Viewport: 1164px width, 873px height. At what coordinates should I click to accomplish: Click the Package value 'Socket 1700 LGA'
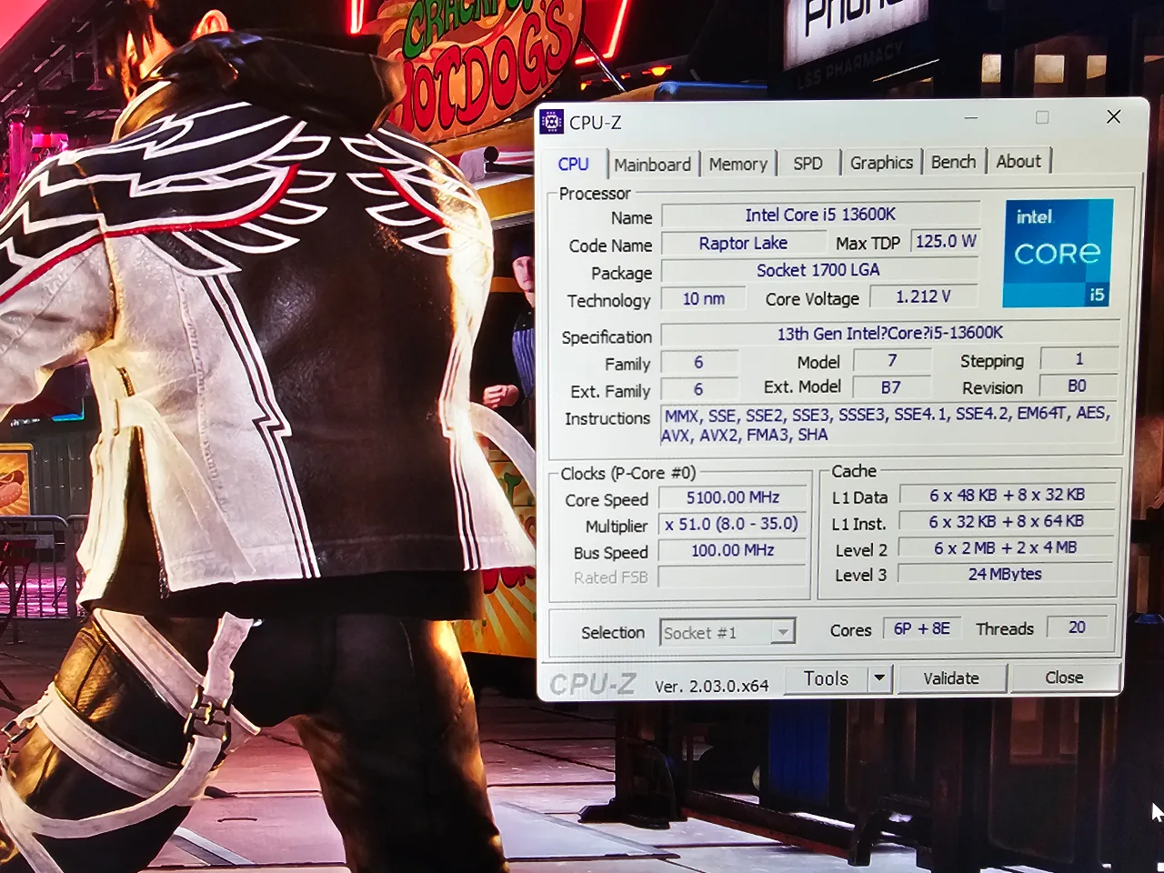[x=818, y=270]
